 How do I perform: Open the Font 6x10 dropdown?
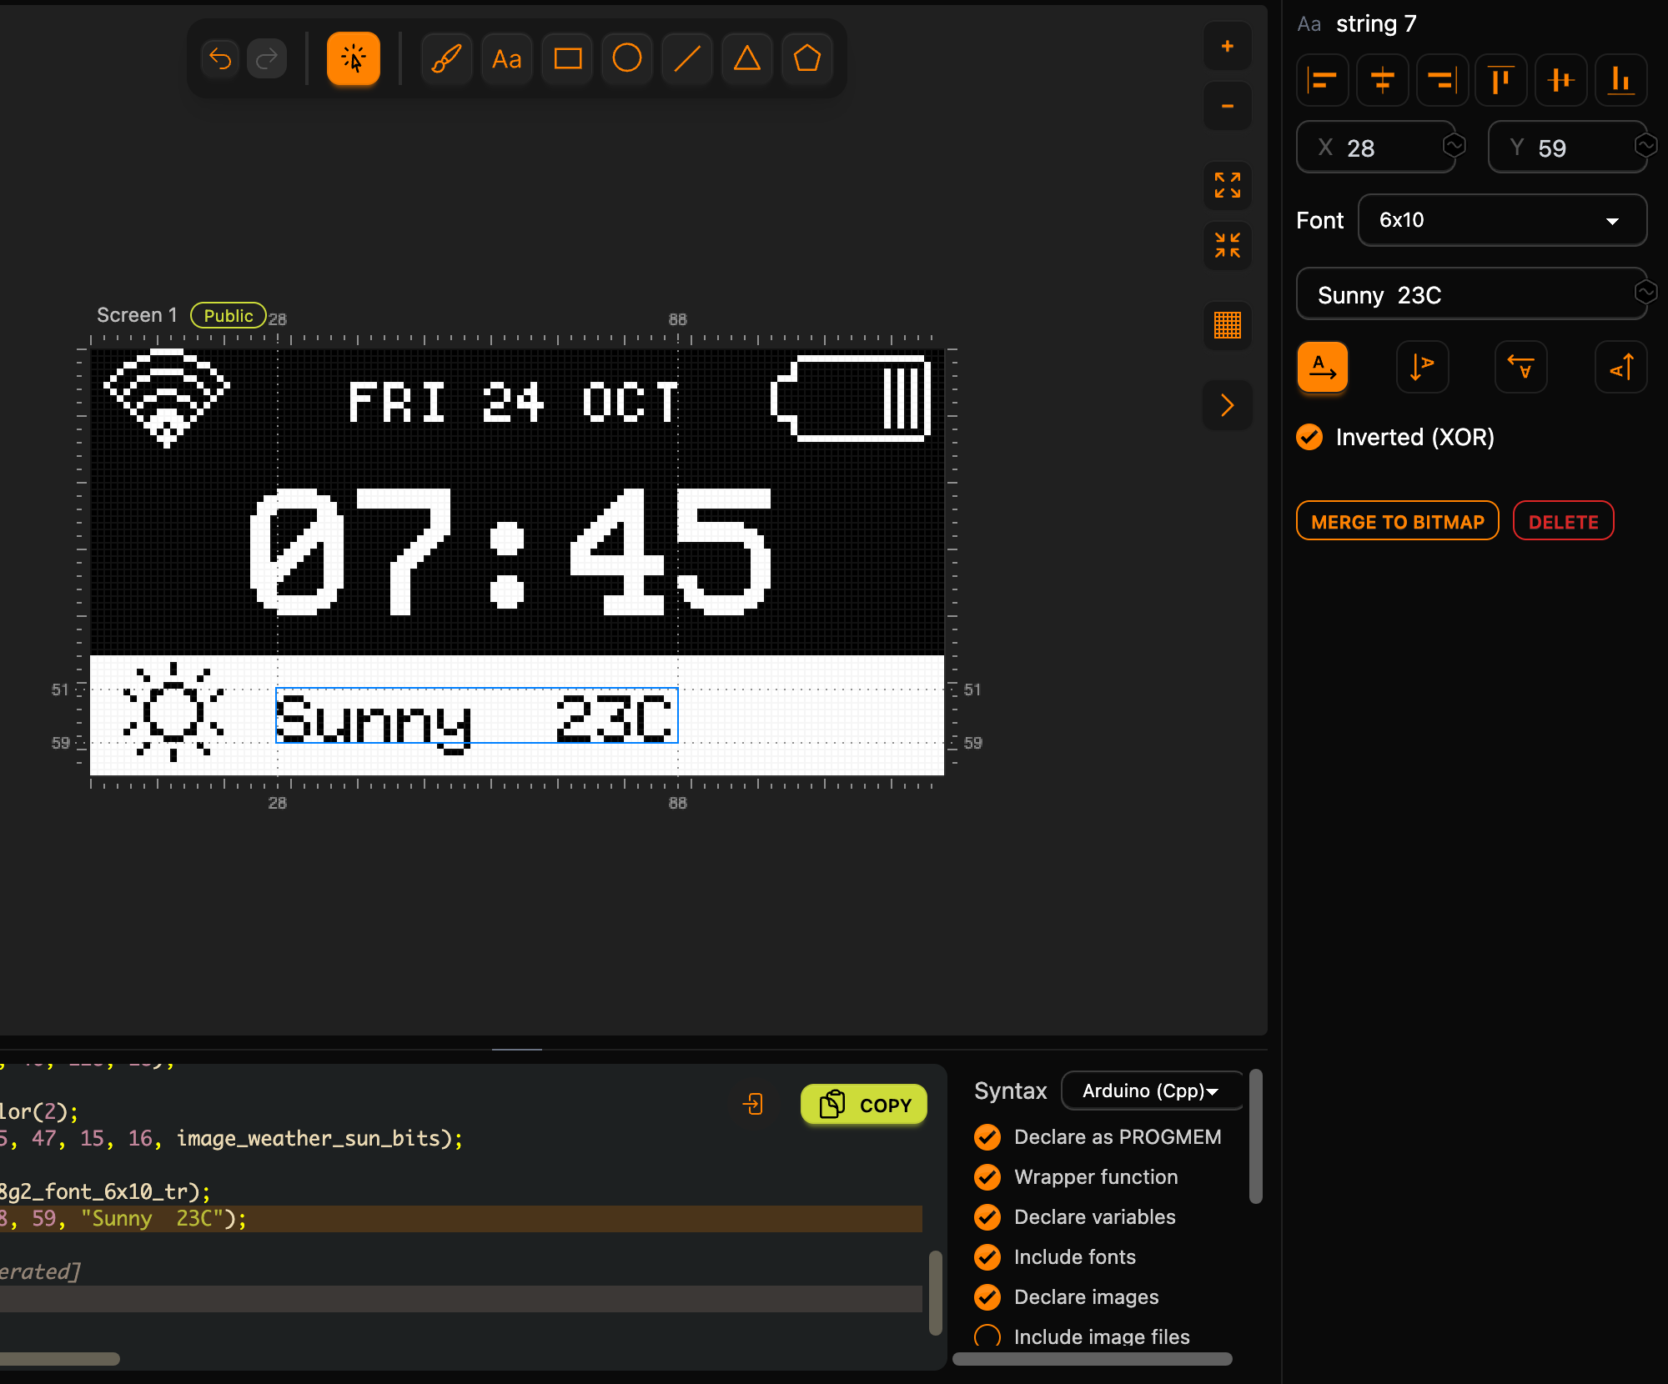pos(1502,220)
